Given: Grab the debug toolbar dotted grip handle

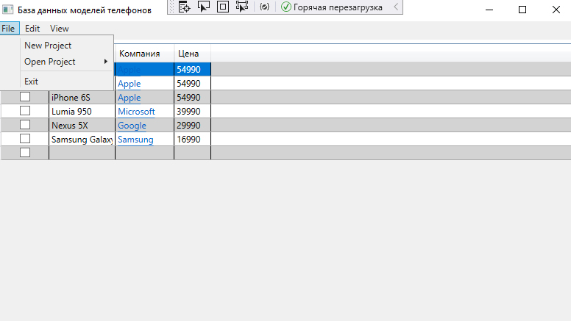Looking at the screenshot, I should 172,7.
